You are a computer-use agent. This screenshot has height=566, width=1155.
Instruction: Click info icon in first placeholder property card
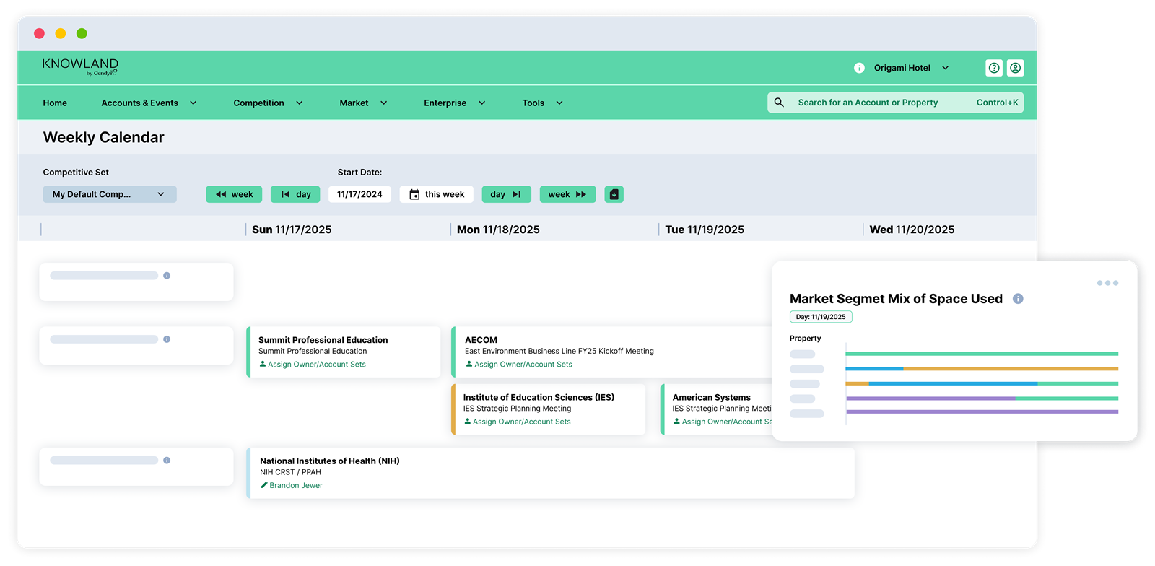click(167, 276)
